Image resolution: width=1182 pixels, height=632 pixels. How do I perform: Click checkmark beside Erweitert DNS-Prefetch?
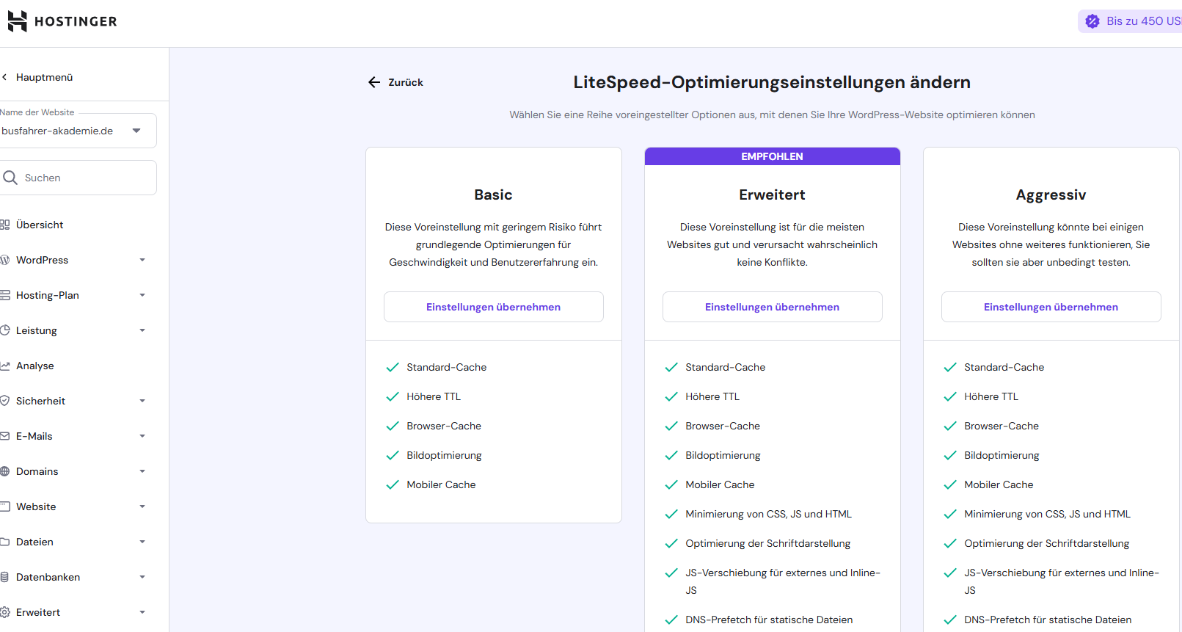pyautogui.click(x=671, y=620)
